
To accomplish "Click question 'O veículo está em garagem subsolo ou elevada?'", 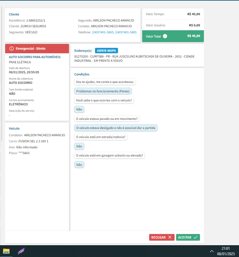I will [110, 155].
